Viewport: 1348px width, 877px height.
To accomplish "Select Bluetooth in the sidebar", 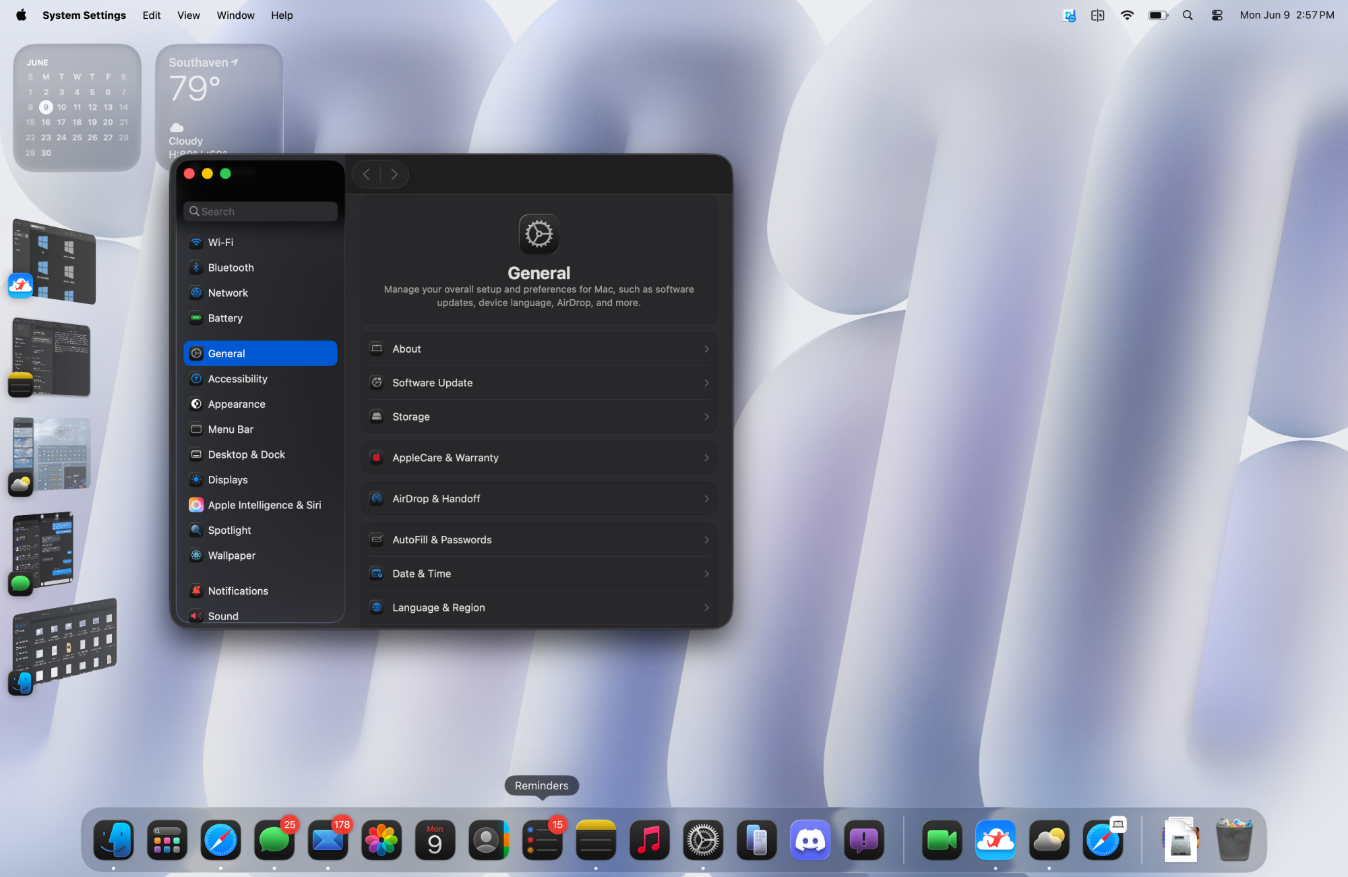I will pos(231,268).
